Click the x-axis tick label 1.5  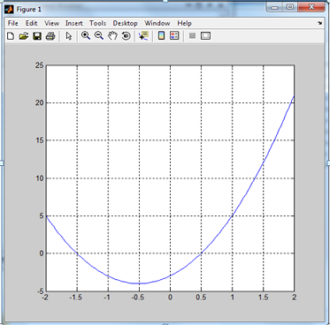263,298
